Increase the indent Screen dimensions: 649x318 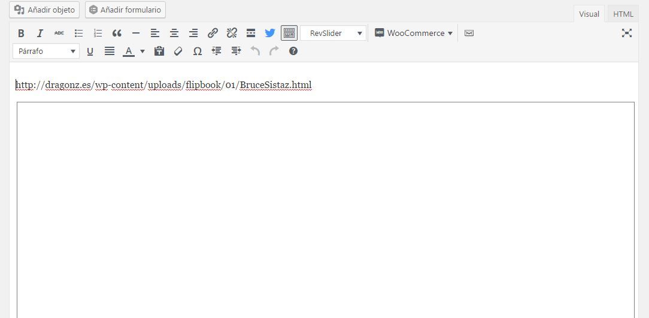tap(236, 52)
